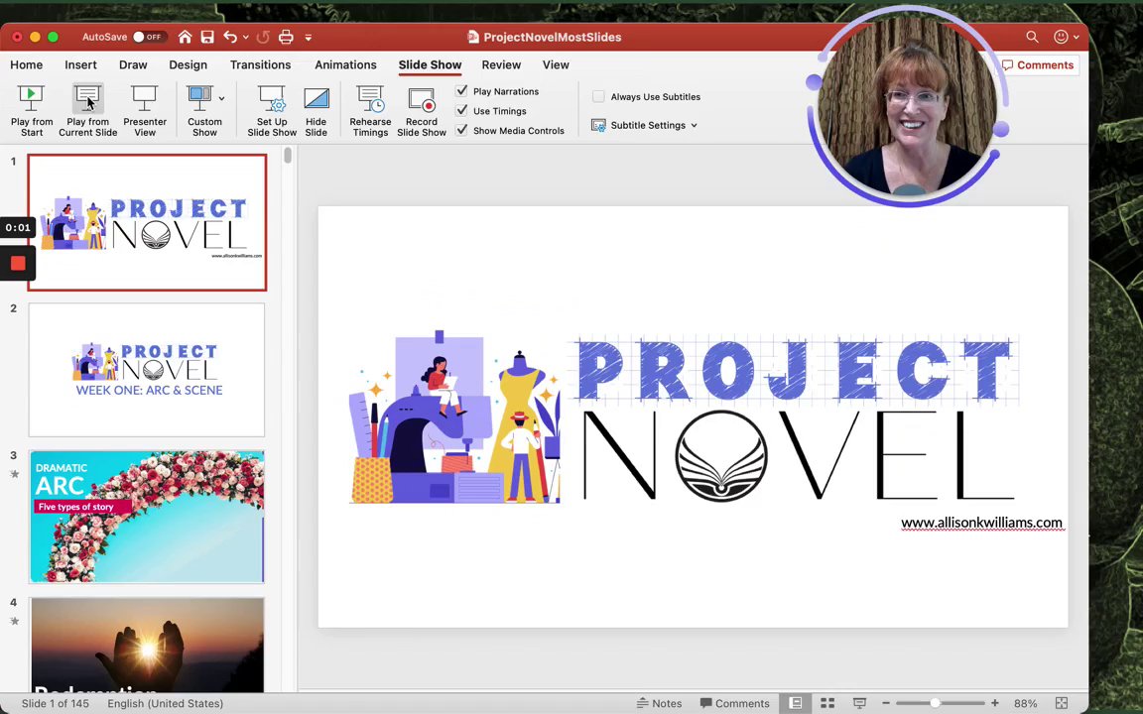
Task: Click the Print icon
Action: point(286,37)
